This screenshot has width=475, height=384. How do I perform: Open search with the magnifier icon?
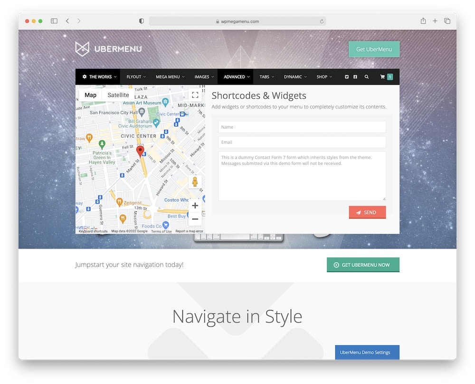pos(367,77)
